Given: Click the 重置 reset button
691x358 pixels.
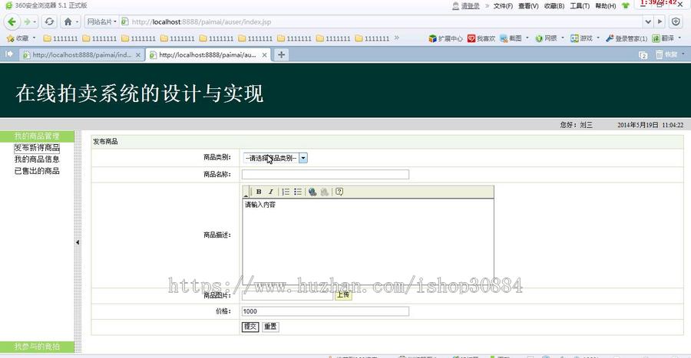Looking at the screenshot, I should tap(270, 327).
